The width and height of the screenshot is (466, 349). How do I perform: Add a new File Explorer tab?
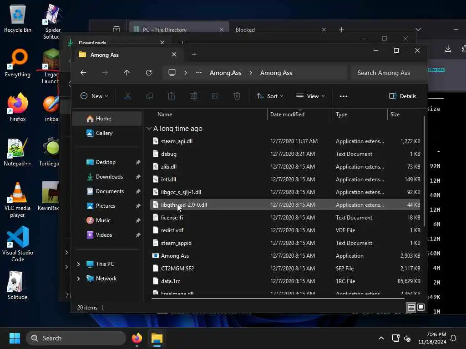194,55
